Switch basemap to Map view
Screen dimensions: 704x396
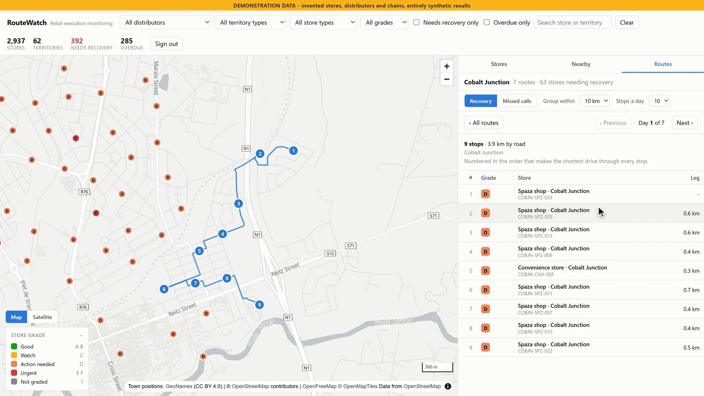point(16,317)
